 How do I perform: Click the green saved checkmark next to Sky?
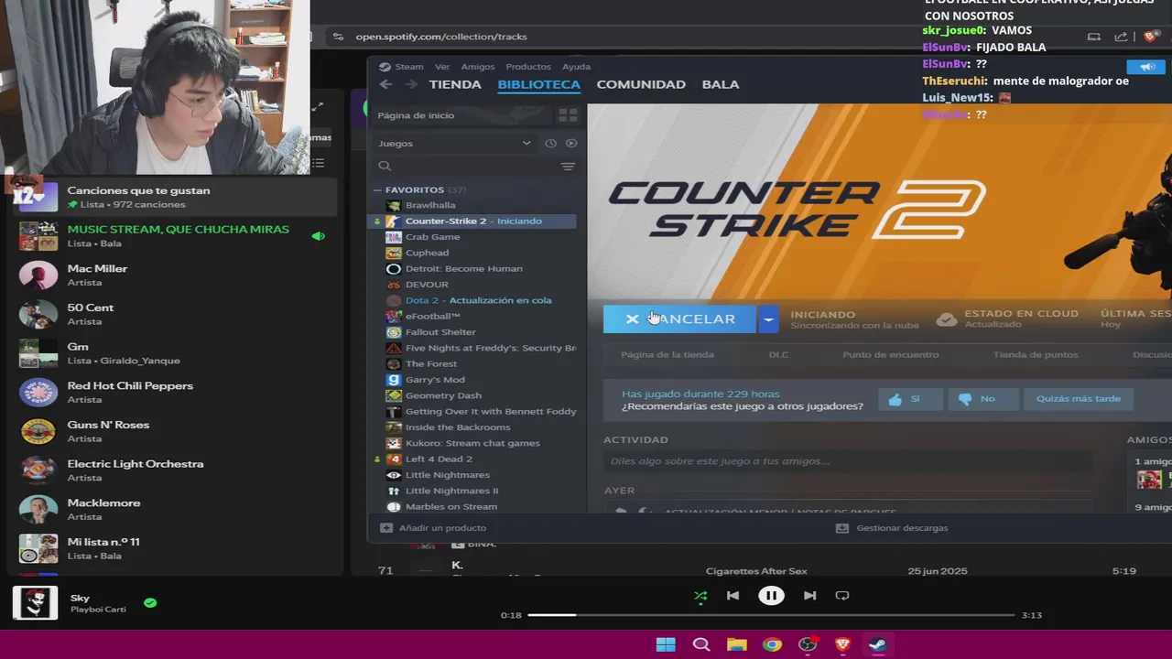(x=150, y=603)
